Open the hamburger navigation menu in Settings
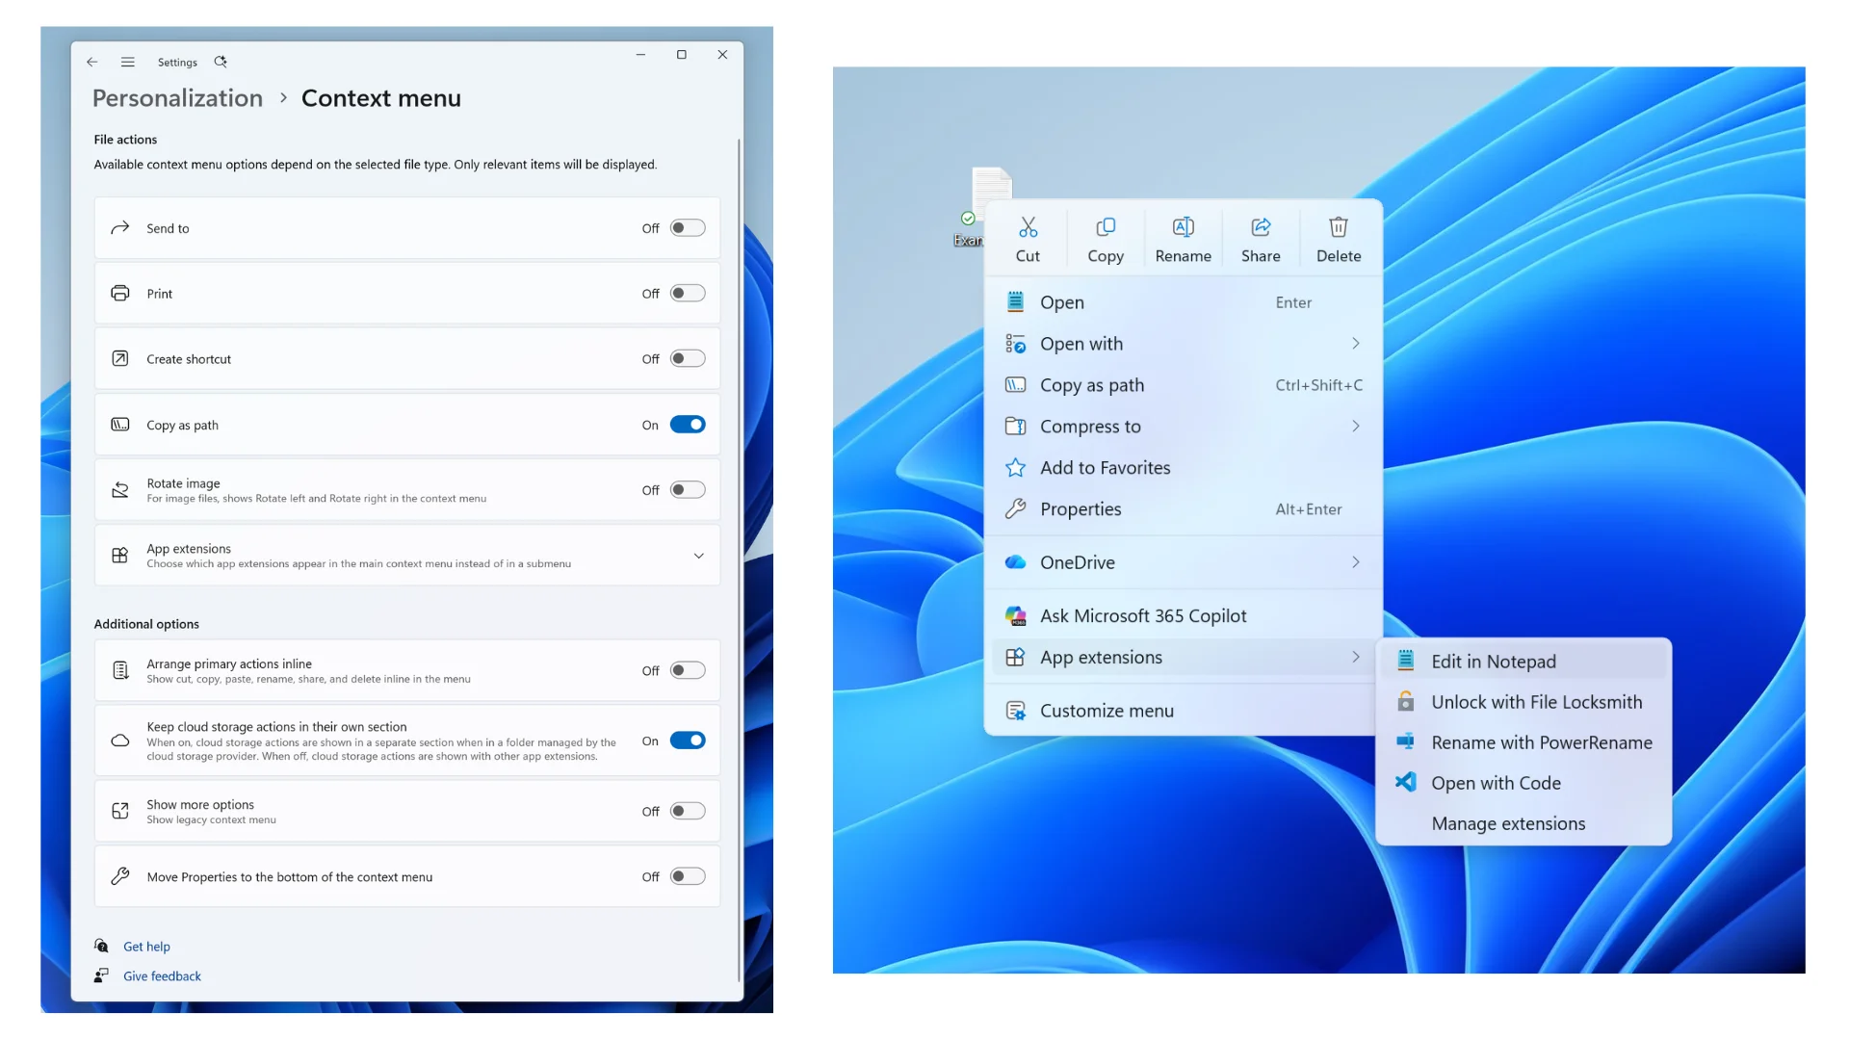This screenshot has width=1849, height=1040. point(127,62)
